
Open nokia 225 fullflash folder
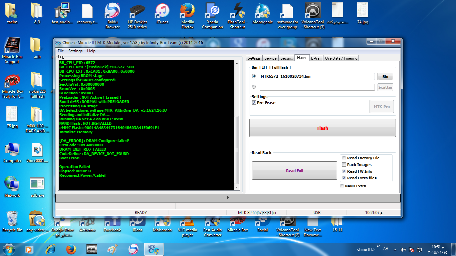pos(37,85)
